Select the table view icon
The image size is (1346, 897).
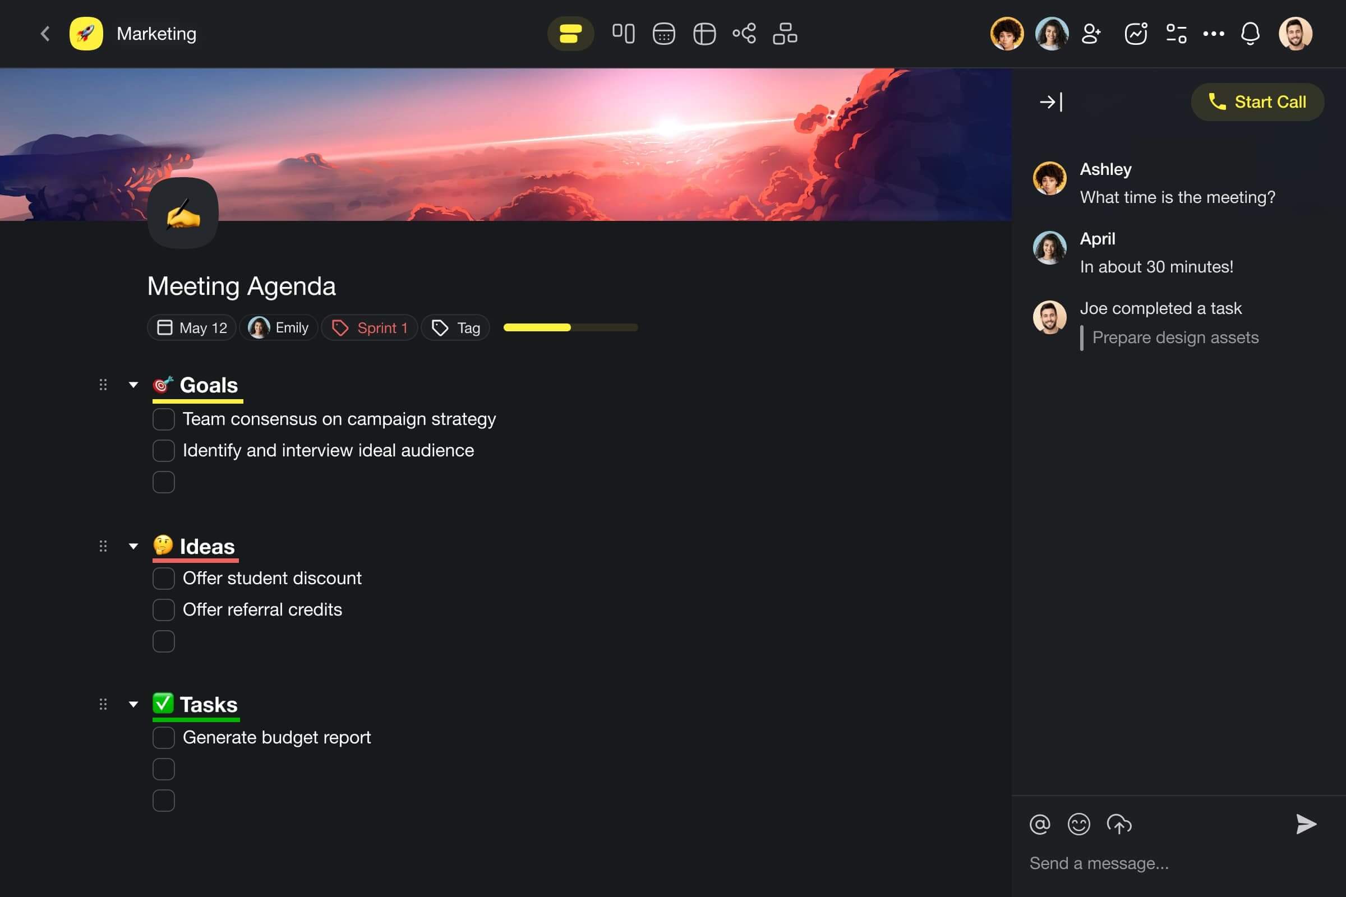click(x=703, y=34)
